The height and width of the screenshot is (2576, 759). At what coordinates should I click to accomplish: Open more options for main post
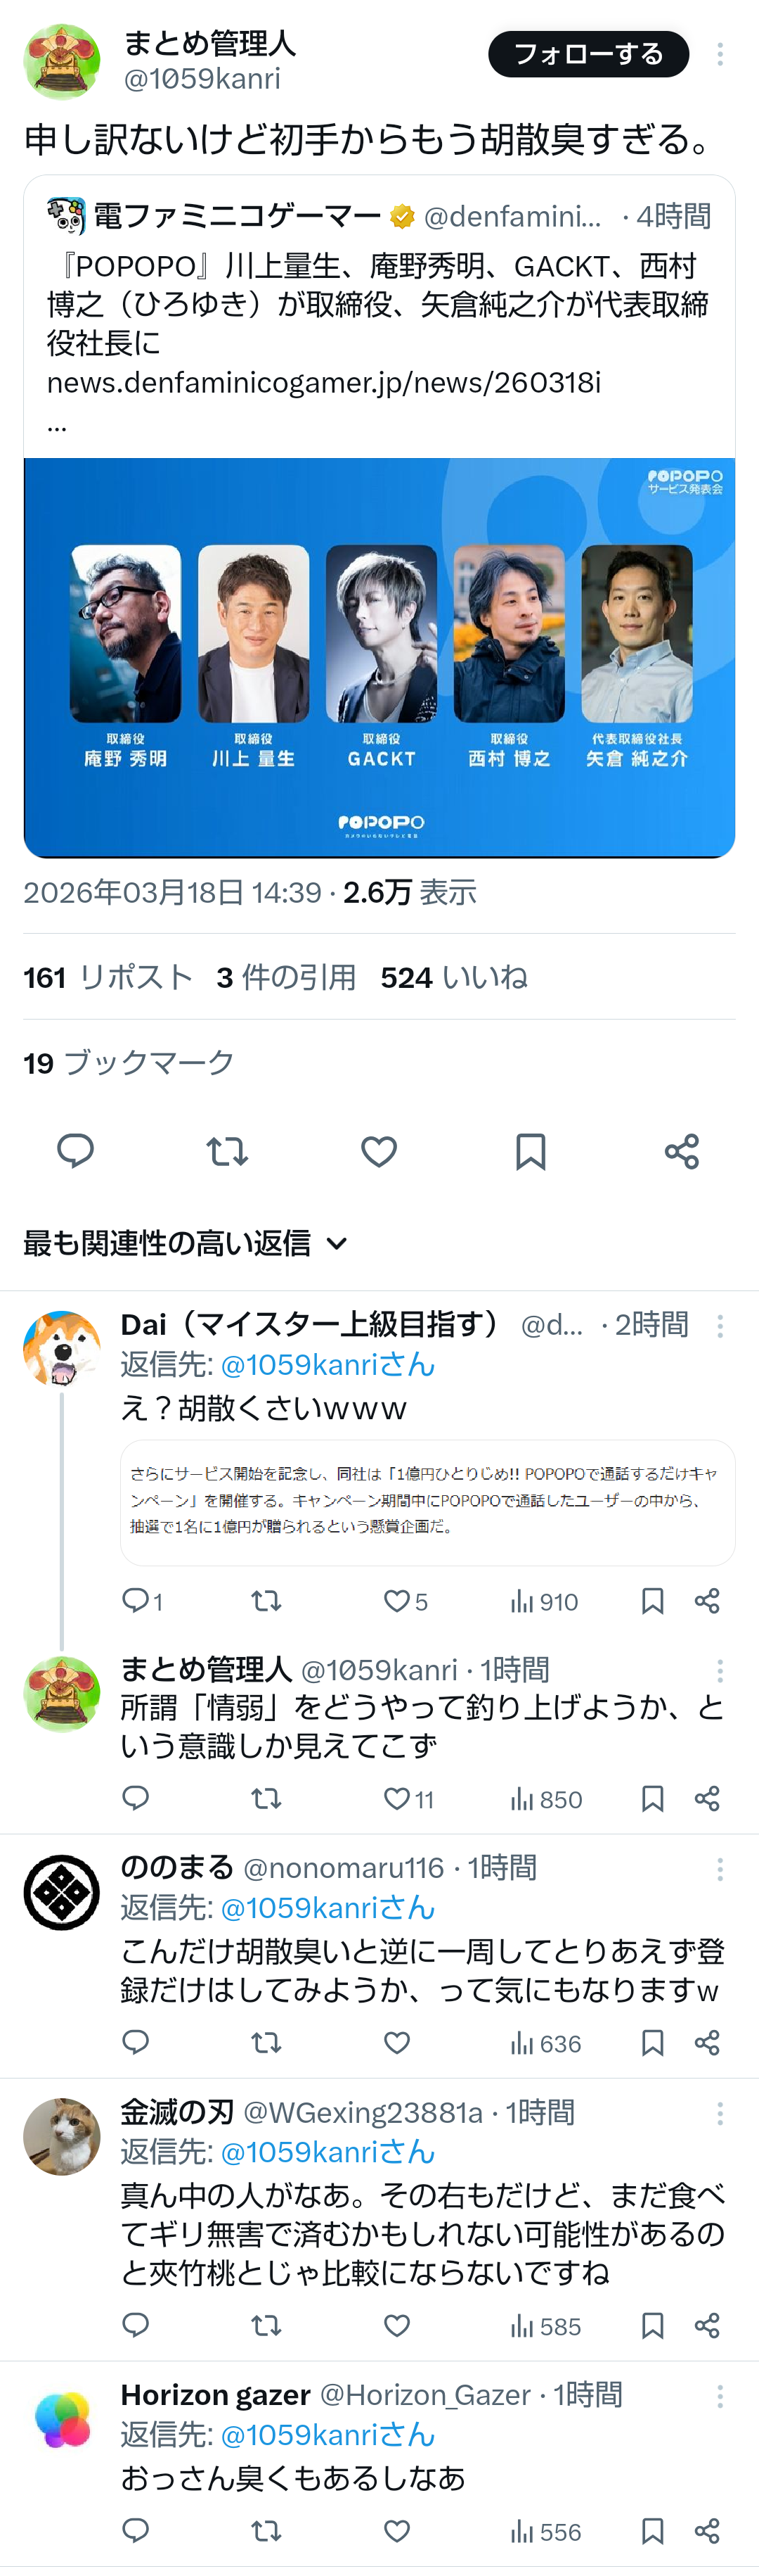(720, 54)
